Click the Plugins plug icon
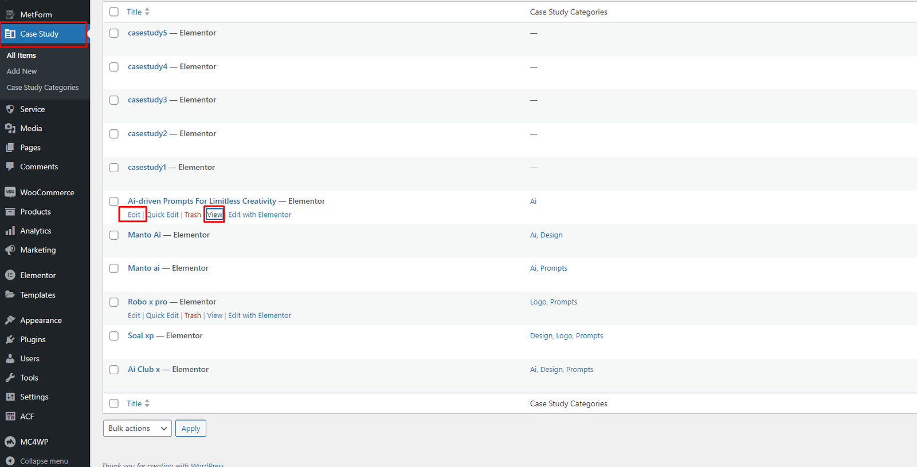 pyautogui.click(x=10, y=339)
